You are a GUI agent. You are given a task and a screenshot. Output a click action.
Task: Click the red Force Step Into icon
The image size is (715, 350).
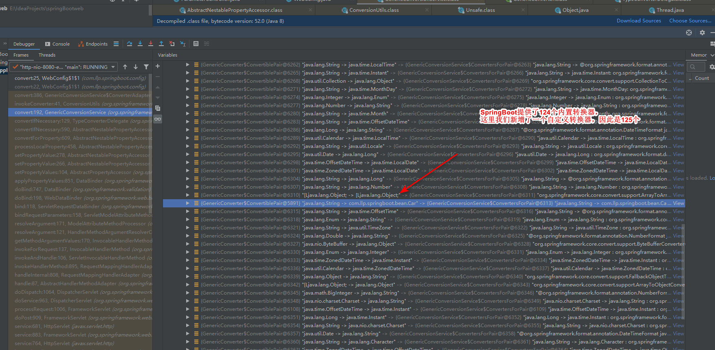pos(151,44)
